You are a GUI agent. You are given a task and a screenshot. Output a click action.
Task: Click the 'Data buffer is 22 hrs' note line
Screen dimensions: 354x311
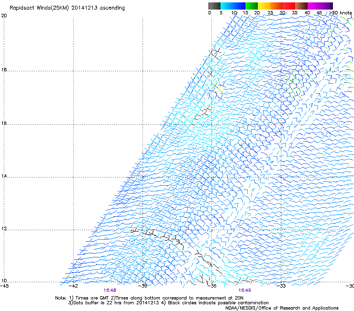[x=168, y=303]
